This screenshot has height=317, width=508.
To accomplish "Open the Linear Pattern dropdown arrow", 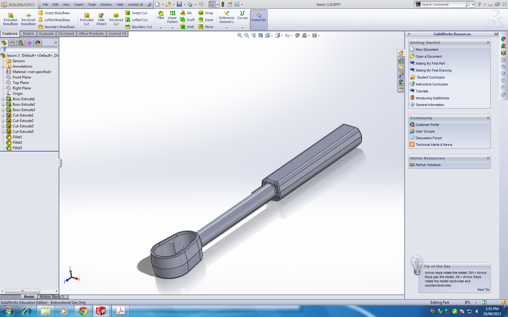I will pos(172,28).
